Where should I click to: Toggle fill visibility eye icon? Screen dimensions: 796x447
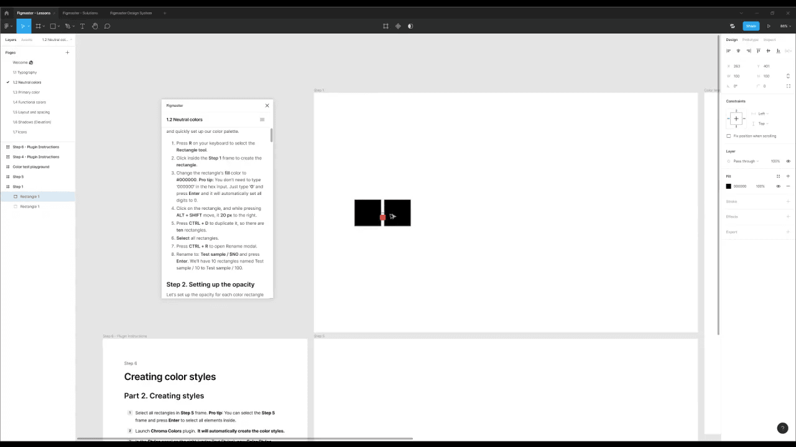[778, 186]
